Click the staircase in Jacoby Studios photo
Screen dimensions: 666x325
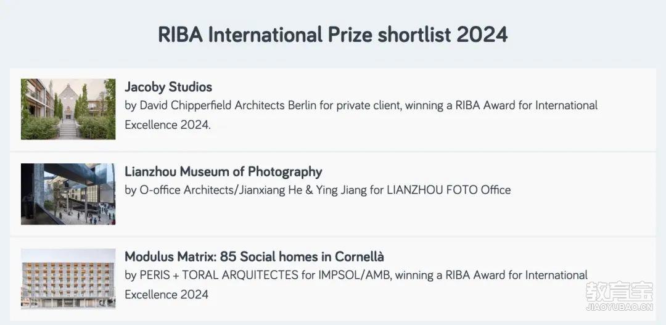click(68, 128)
